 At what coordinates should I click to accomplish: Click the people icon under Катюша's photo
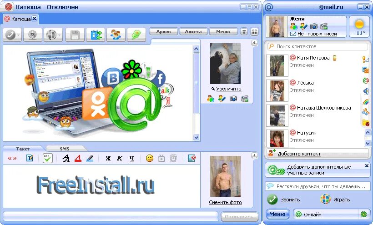point(210,99)
